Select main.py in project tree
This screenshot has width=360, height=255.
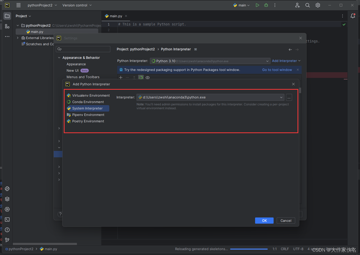(57, 32)
